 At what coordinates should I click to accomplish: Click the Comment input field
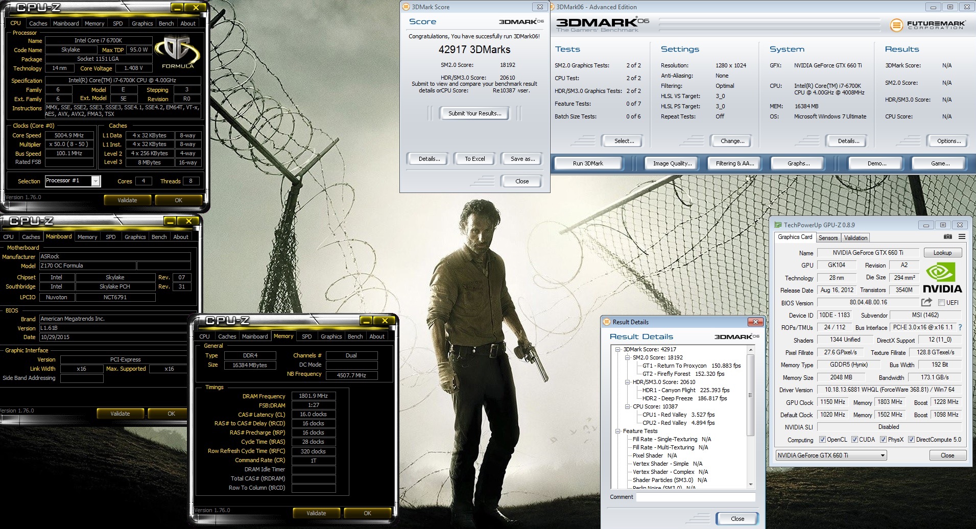click(x=696, y=497)
